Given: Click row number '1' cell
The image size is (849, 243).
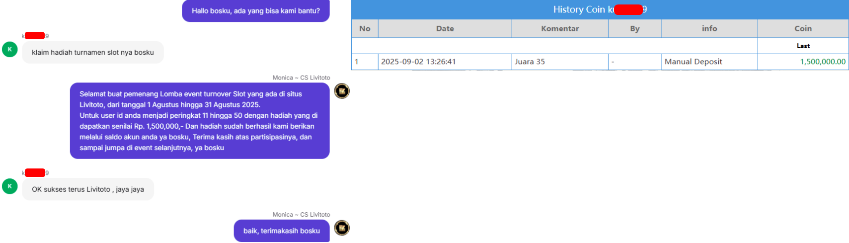Looking at the screenshot, I should tap(365, 62).
